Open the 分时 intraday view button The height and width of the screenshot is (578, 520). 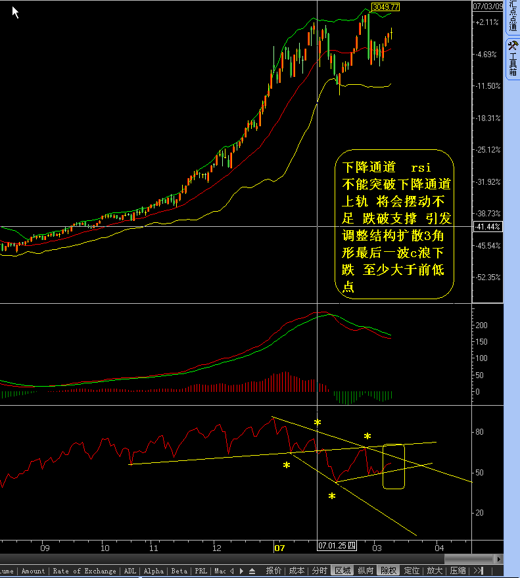(x=319, y=571)
